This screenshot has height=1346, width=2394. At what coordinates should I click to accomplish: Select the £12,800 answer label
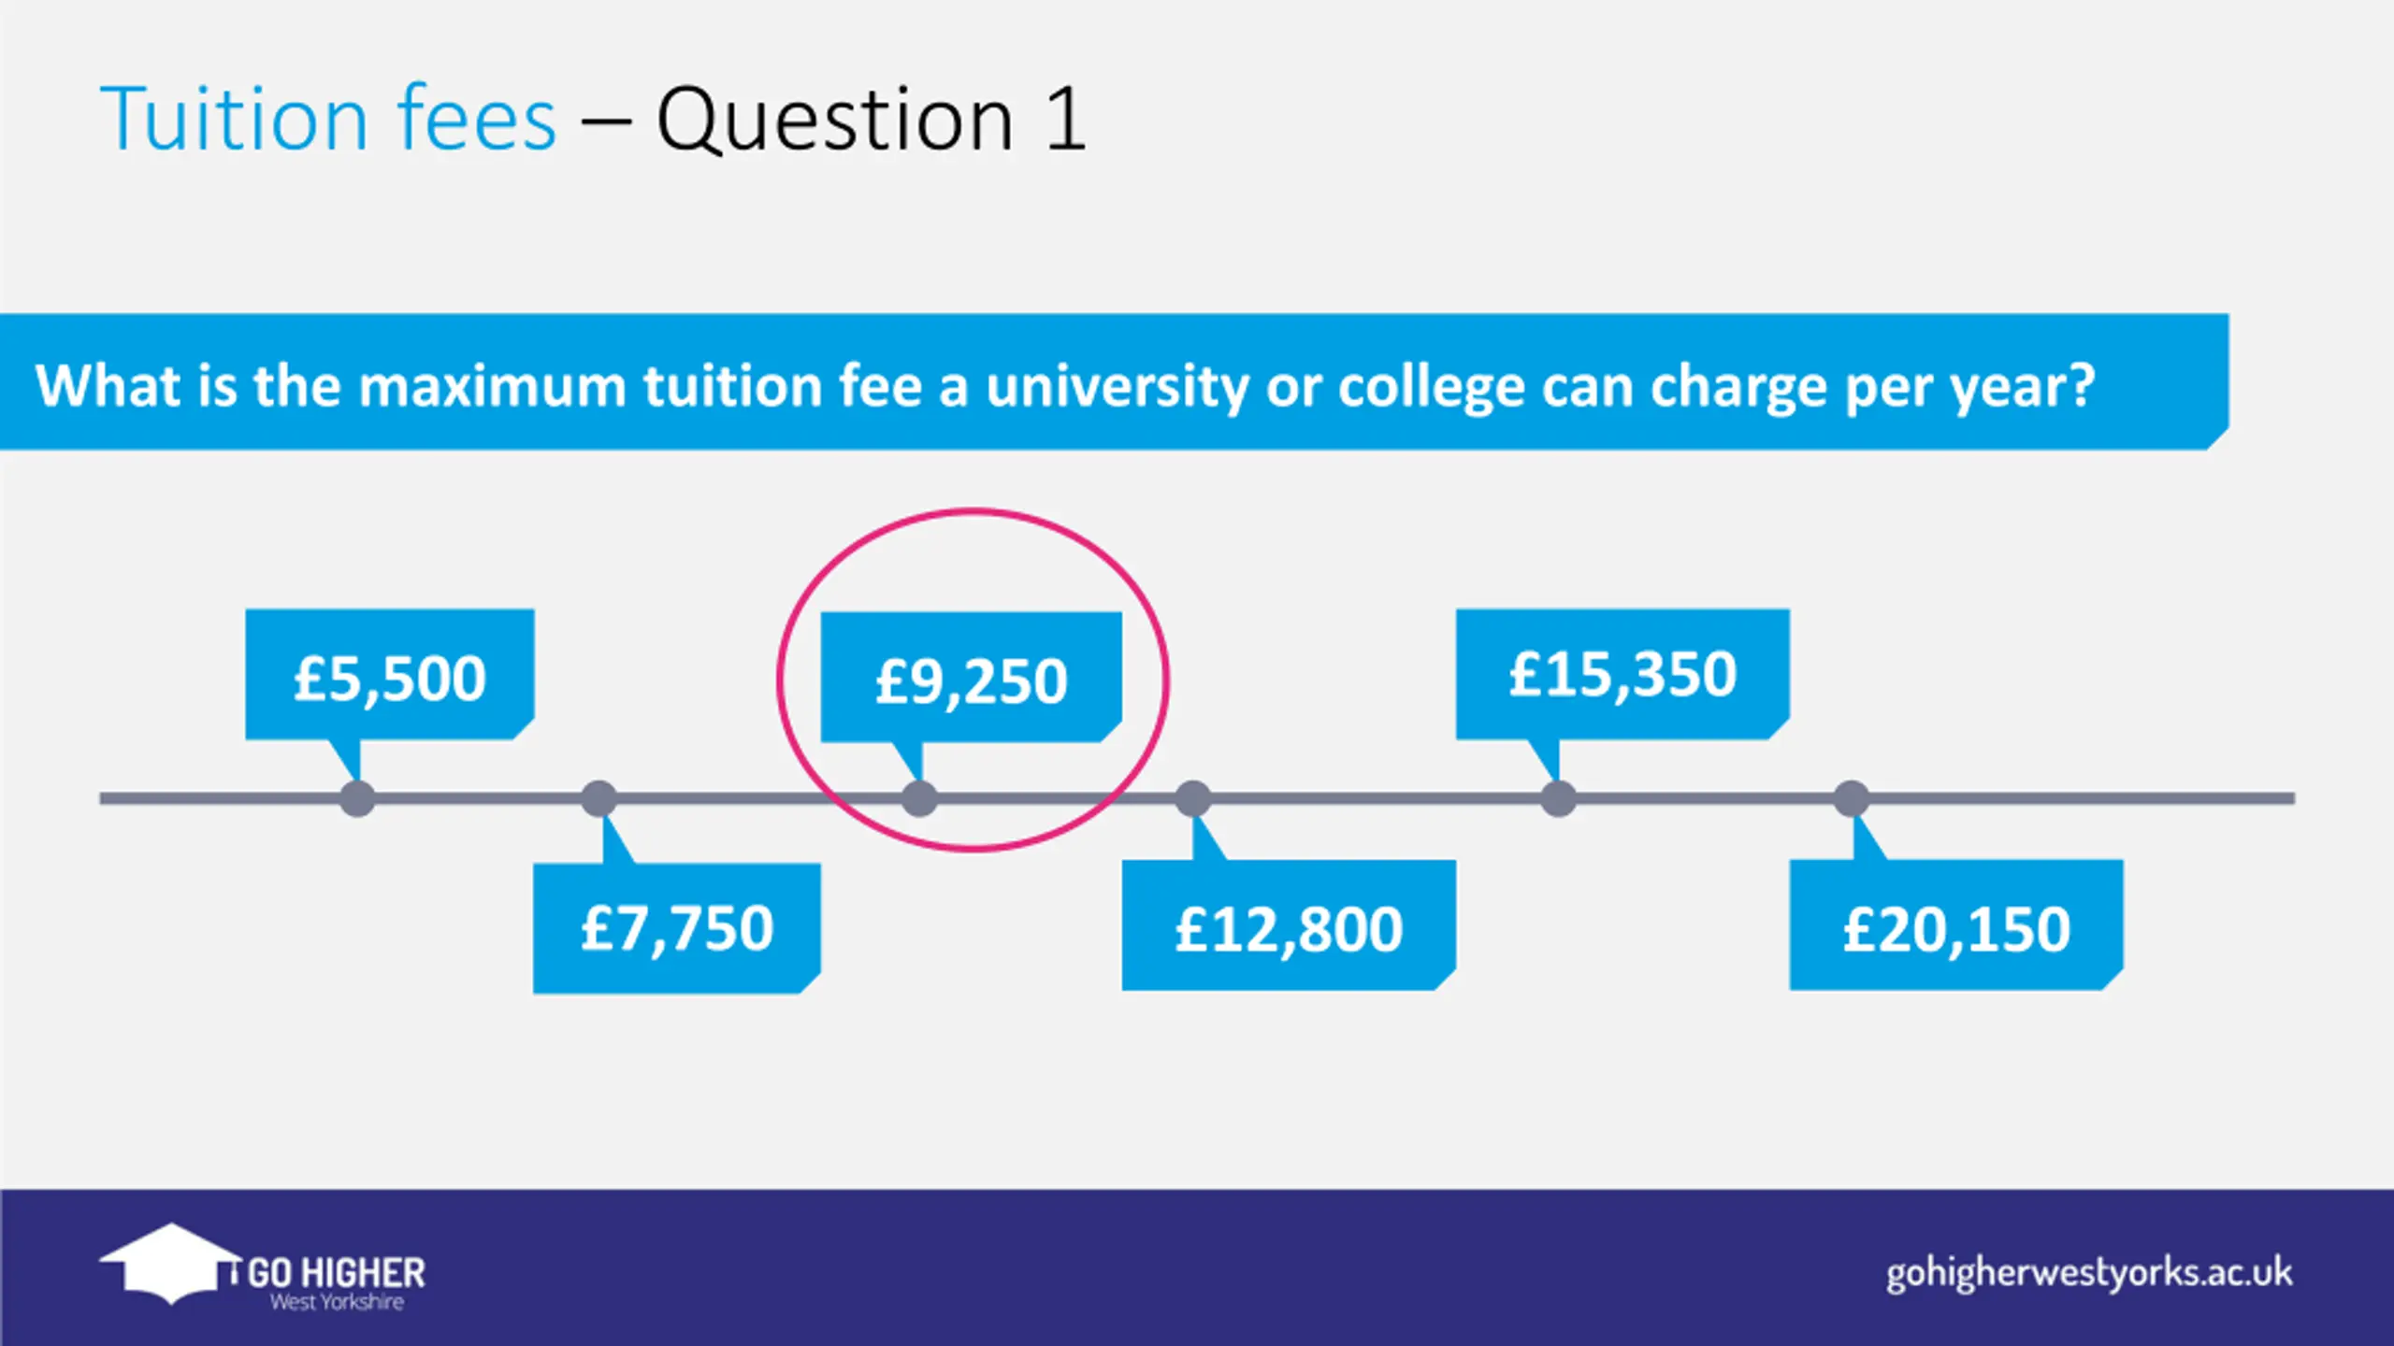click(x=1289, y=925)
